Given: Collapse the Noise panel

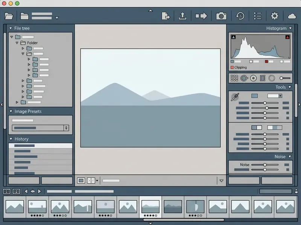Looking at the screenshot, I should click(290, 157).
